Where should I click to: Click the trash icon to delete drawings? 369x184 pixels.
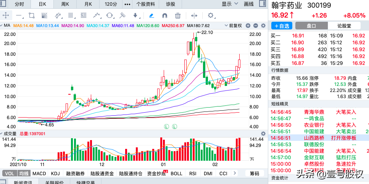tap(178, 16)
